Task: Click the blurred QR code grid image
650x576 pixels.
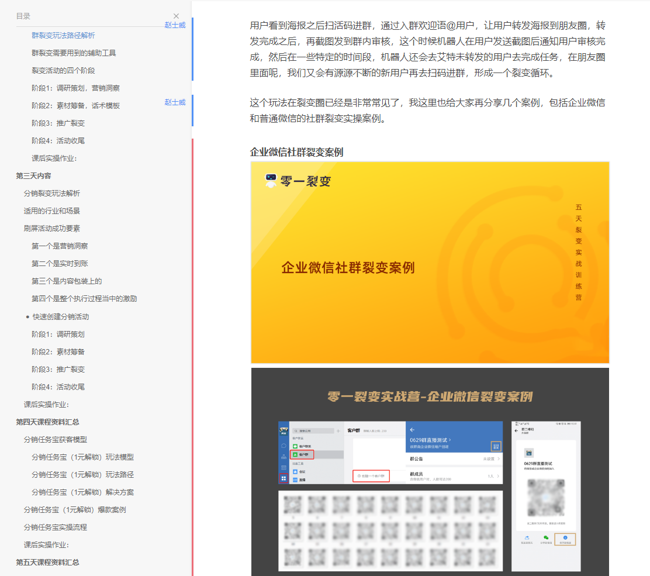Action: [x=390, y=530]
